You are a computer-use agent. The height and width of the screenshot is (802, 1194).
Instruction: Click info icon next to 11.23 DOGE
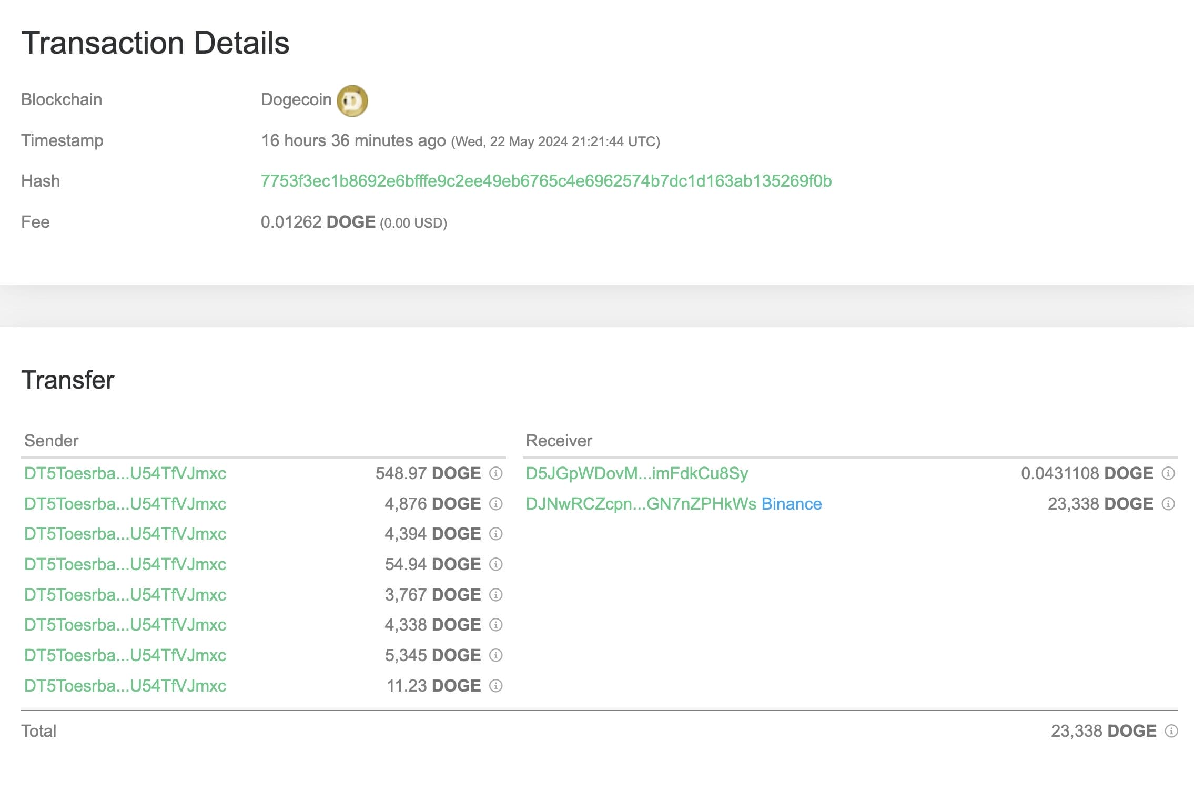tap(495, 686)
